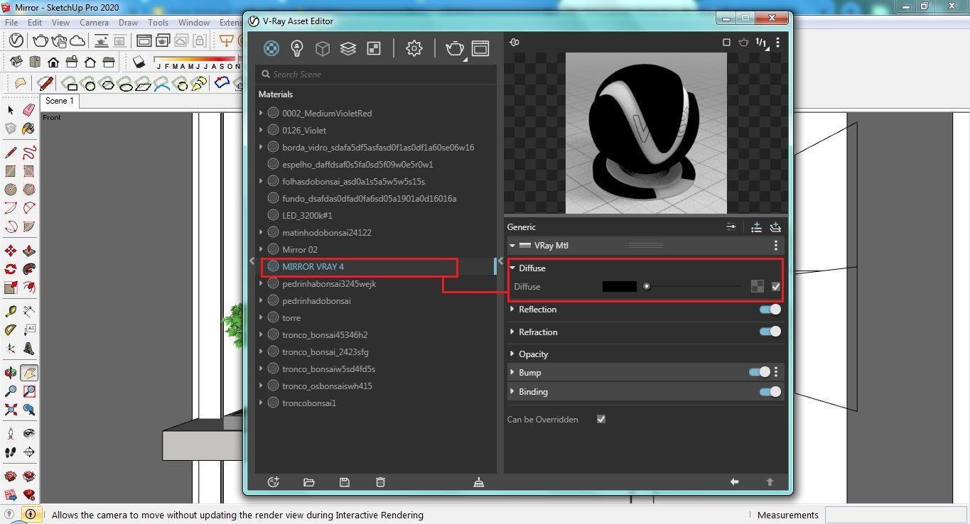Click the add material icon at the bottom
The width and height of the screenshot is (970, 524).
click(x=273, y=482)
